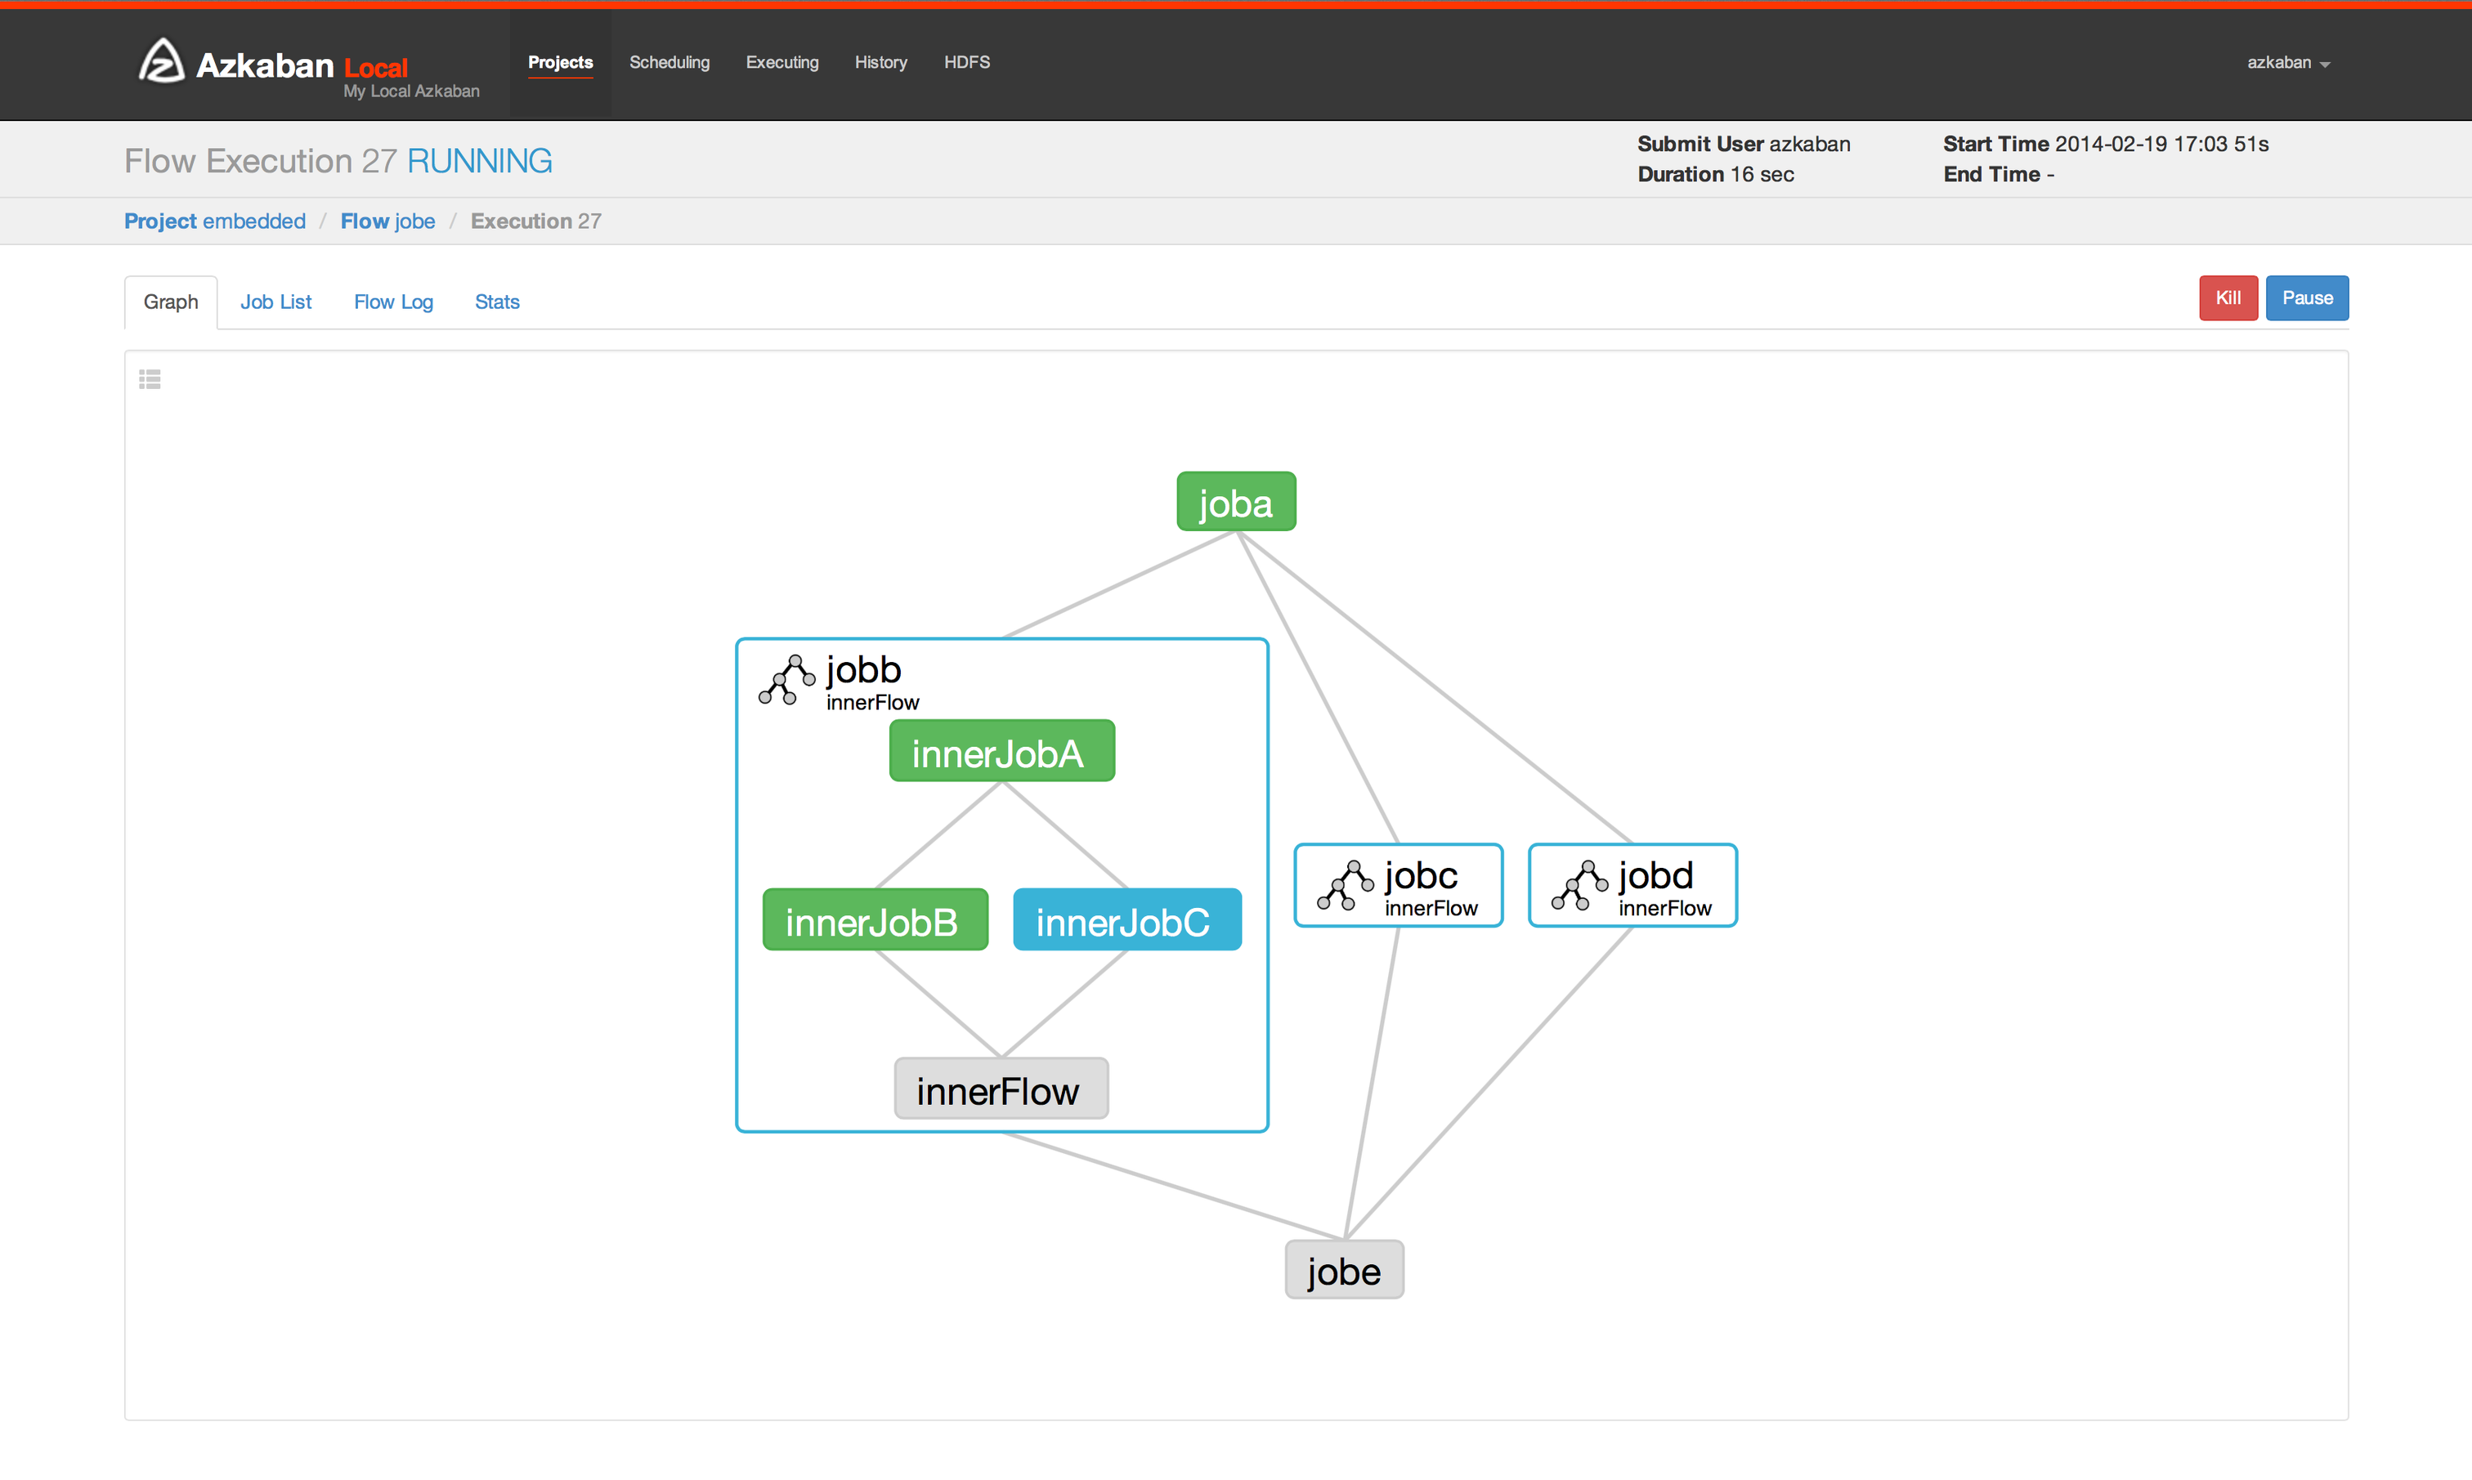
Task: Click the jobb embedded flow icon
Action: [x=786, y=680]
